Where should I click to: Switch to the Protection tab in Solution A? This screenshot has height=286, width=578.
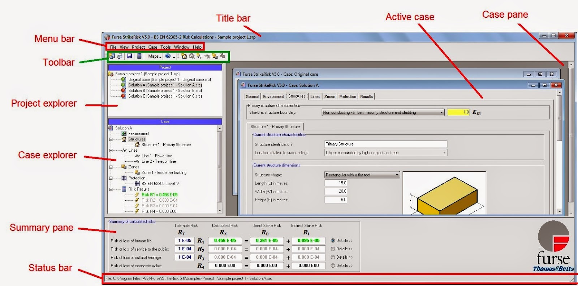[348, 97]
